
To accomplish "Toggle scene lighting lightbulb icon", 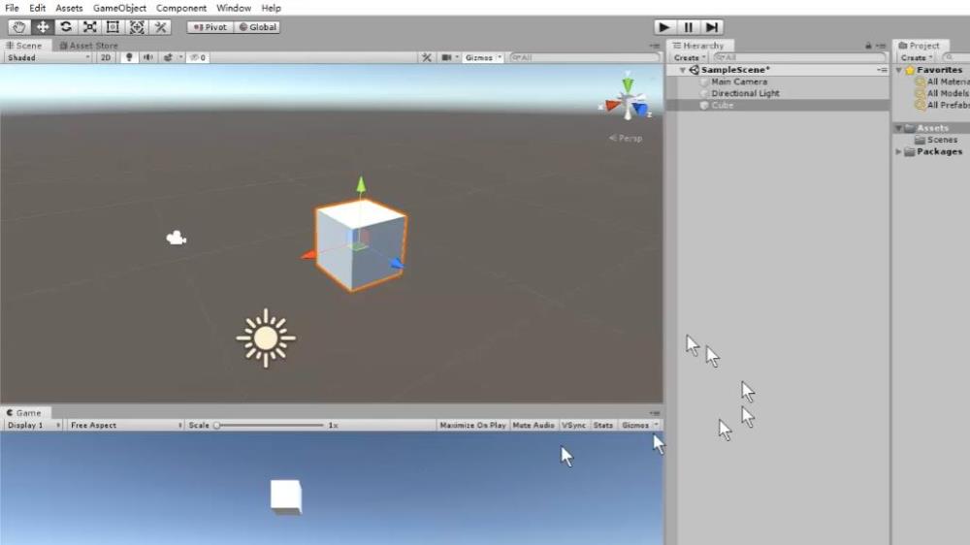I will tap(129, 57).
